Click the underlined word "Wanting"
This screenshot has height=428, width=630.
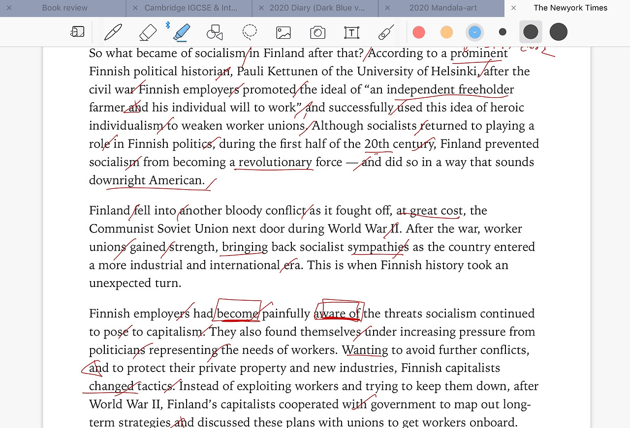tap(365, 350)
